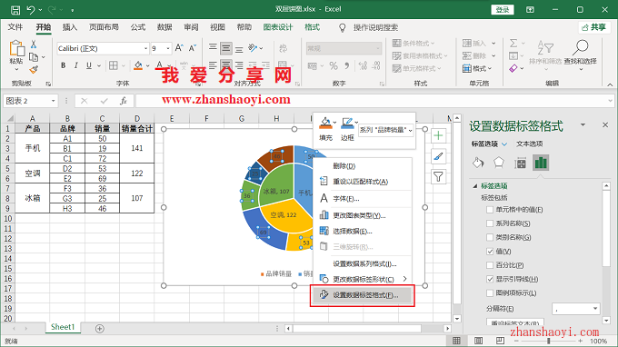
Task: Close the Format Data Labels pane
Action: [x=605, y=124]
